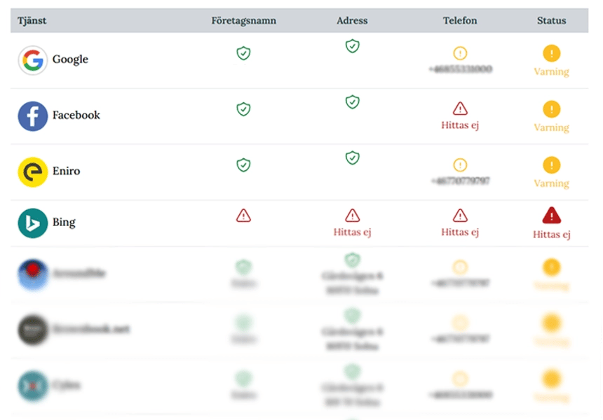Viewport: 603px width, 420px height.
Task: Click the Bing logo icon
Action: [x=33, y=223]
